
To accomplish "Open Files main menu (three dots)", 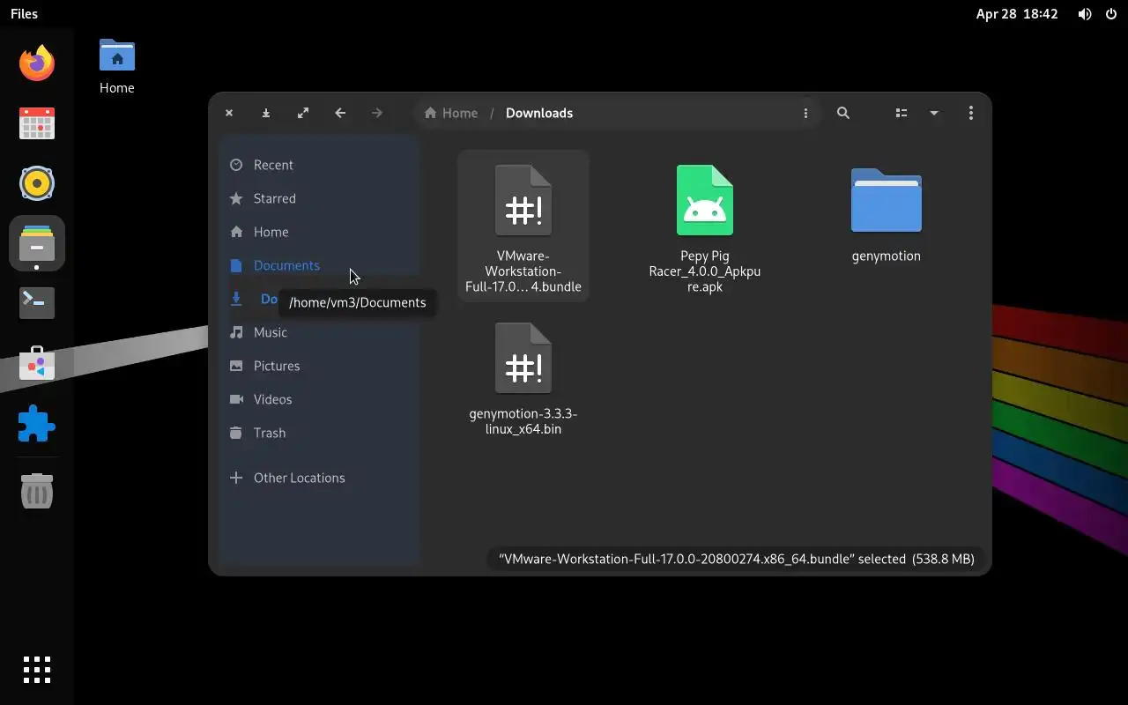I will tap(971, 113).
